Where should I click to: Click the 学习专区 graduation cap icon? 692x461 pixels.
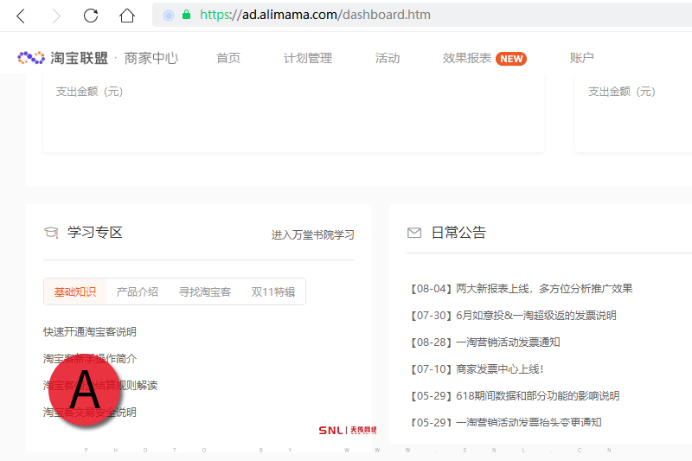[51, 232]
